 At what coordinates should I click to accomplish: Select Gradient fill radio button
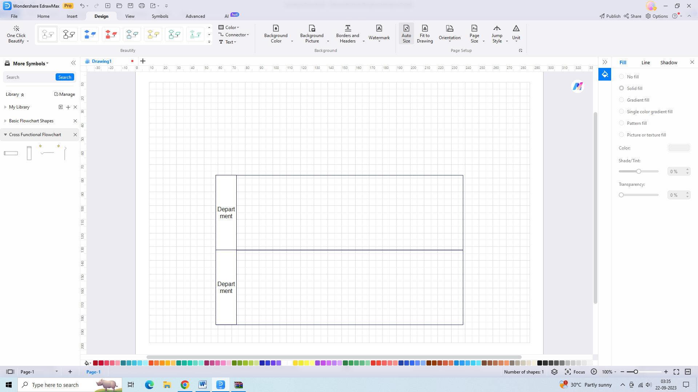[622, 99]
